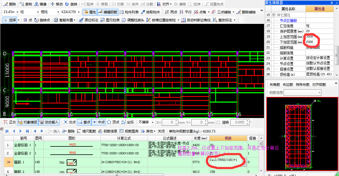Click the 根数 column header
The height and width of the screenshot is (176, 339).
click(x=228, y=138)
